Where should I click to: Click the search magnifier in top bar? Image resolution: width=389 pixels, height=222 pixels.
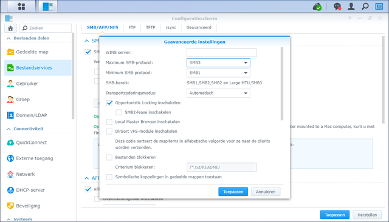pyautogui.click(x=365, y=7)
